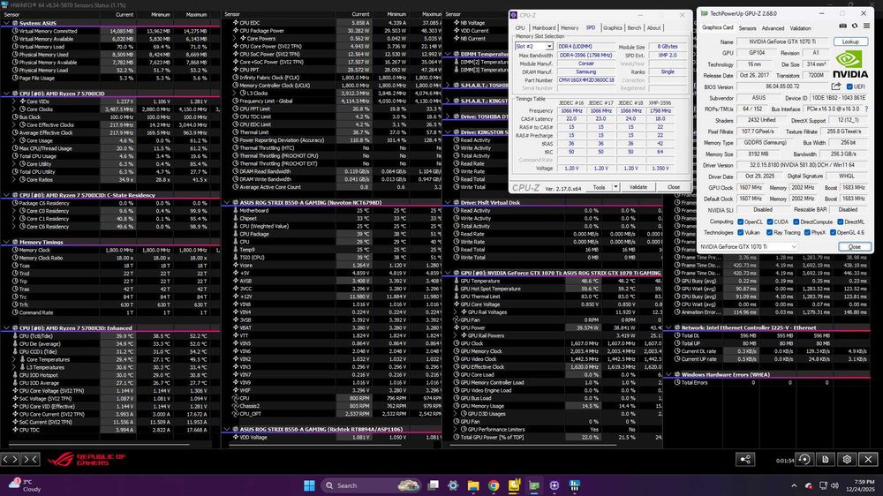Switch to the Mainboard tab in CPU-Z

coord(543,27)
